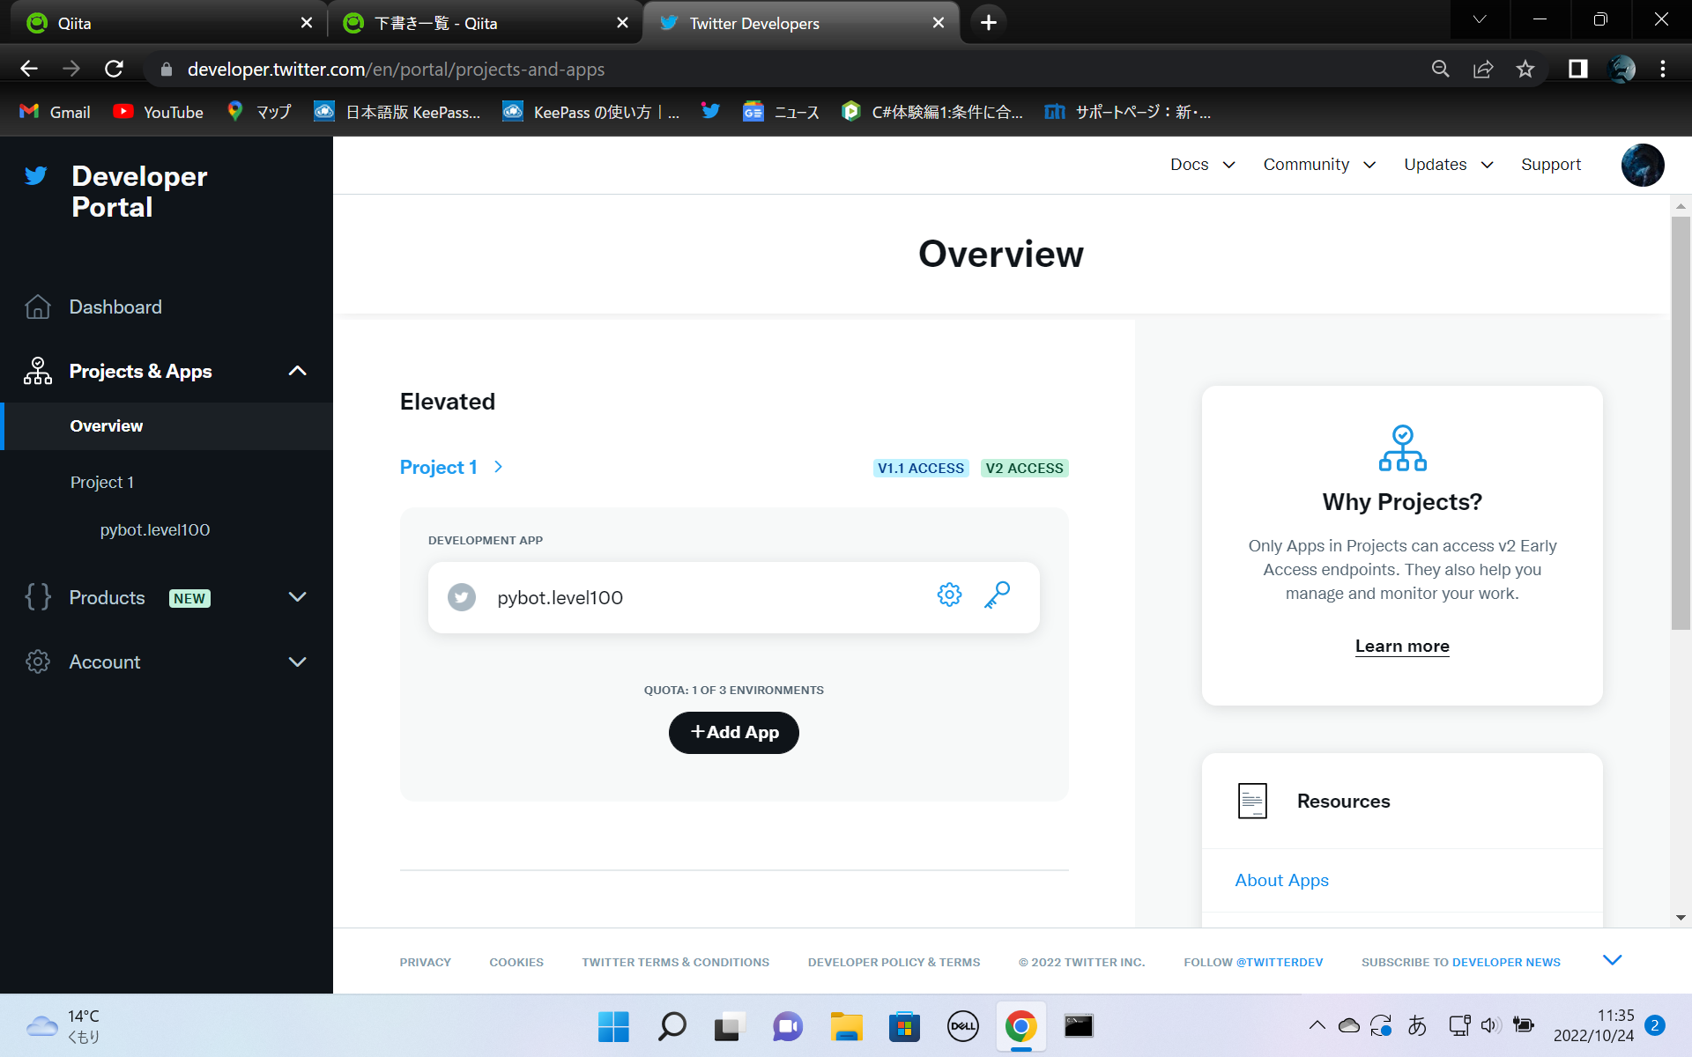Open the weather widget showing 14°C
The height and width of the screenshot is (1057, 1692).
click(x=63, y=1026)
